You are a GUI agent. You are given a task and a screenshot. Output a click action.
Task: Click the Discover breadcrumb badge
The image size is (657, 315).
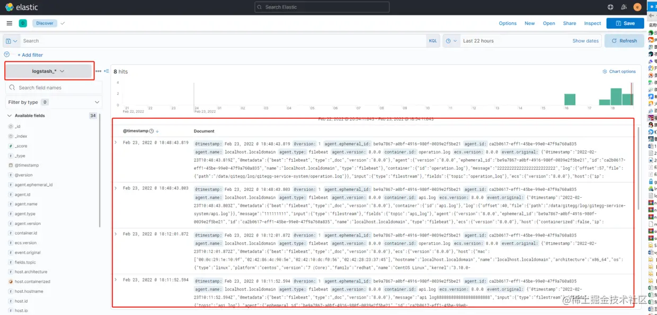45,23
